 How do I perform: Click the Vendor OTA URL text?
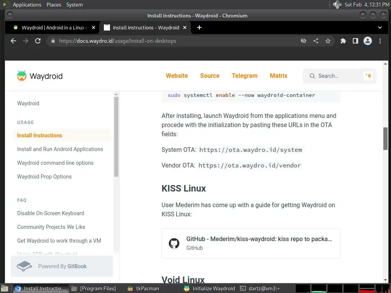250,166
